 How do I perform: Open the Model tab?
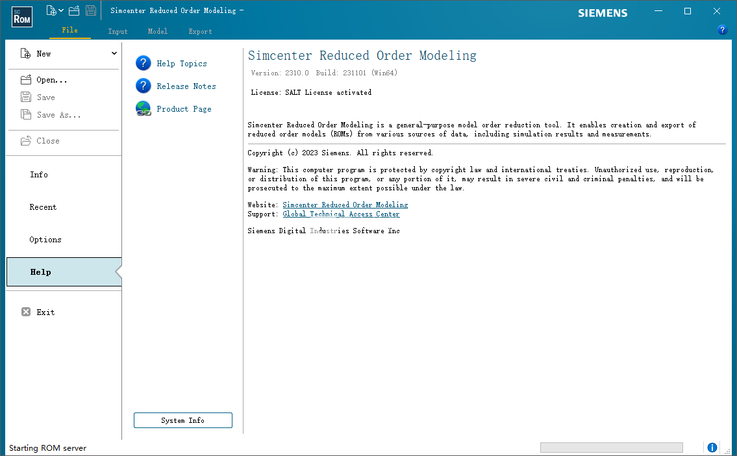[x=157, y=31]
